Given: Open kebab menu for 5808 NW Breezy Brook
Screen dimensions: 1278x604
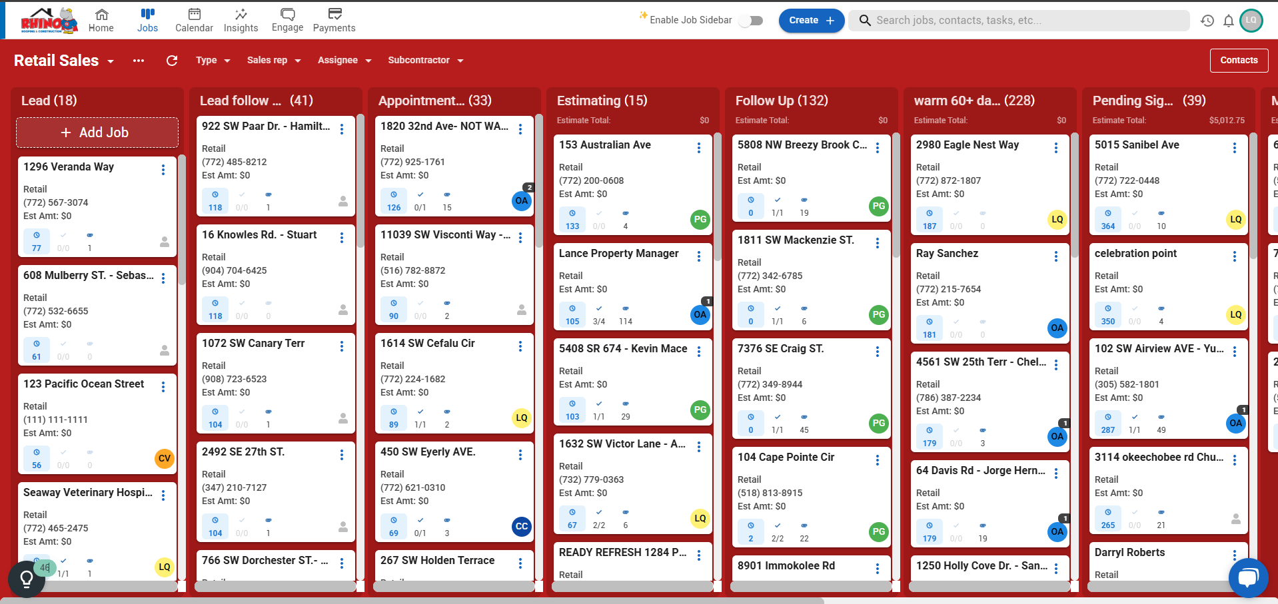Looking at the screenshot, I should tap(878, 148).
